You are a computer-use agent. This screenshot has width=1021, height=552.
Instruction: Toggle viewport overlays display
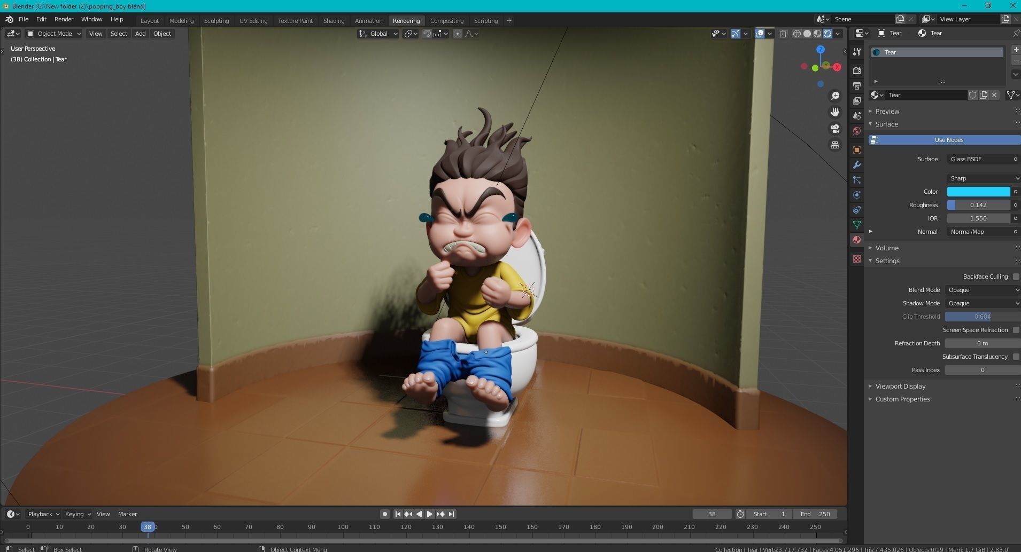[x=760, y=34]
